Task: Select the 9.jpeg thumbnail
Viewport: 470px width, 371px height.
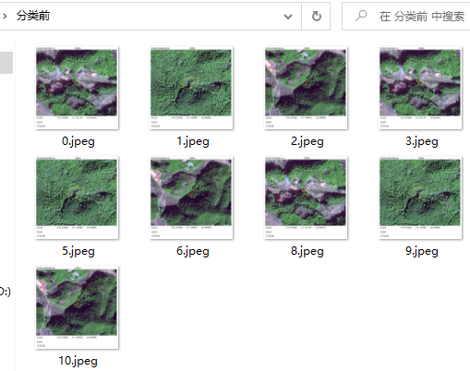Action: [420, 197]
